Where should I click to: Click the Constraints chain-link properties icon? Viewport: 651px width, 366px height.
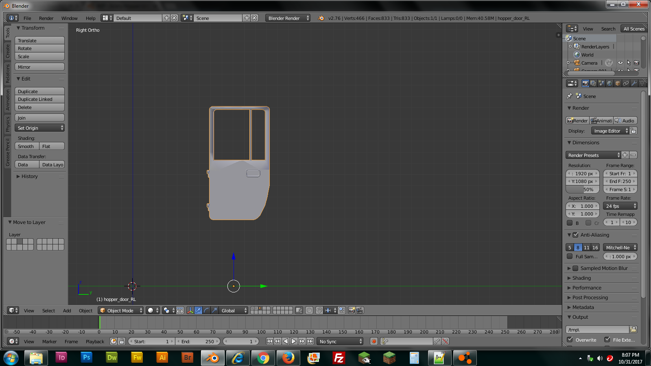click(x=626, y=83)
